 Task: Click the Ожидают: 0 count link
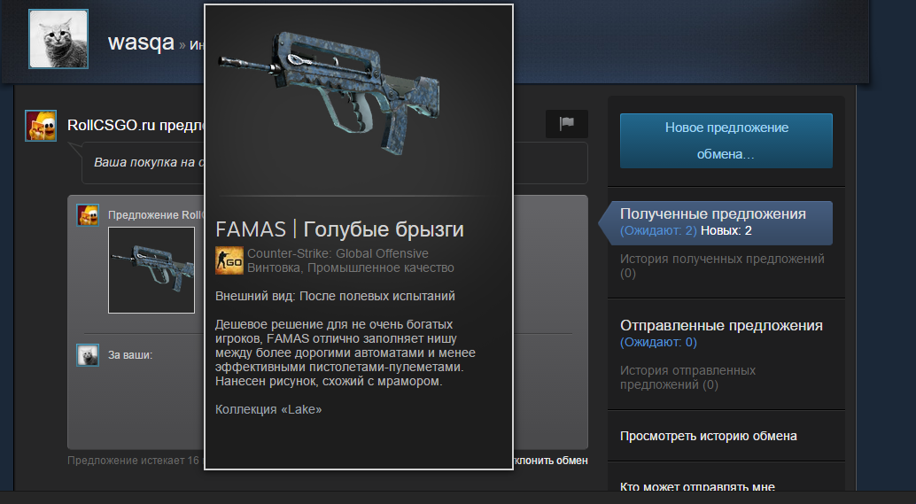point(658,342)
